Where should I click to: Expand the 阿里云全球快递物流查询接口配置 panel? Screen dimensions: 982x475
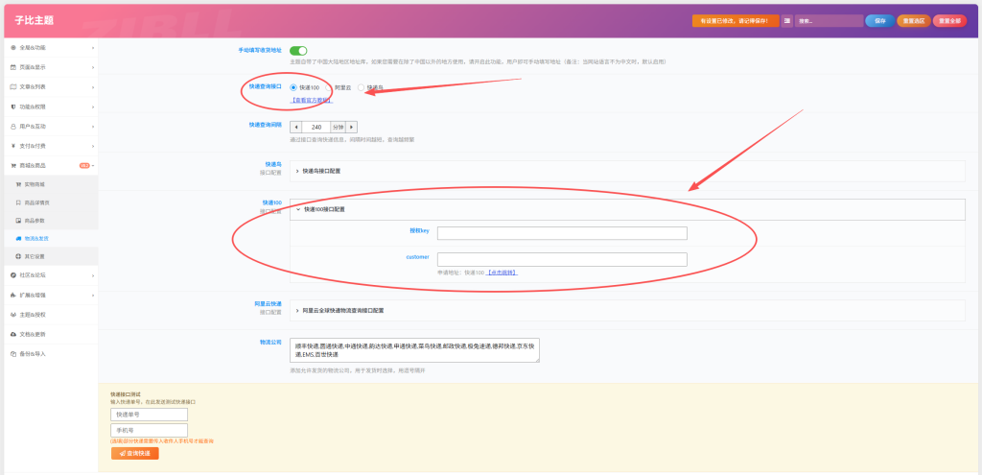627,310
